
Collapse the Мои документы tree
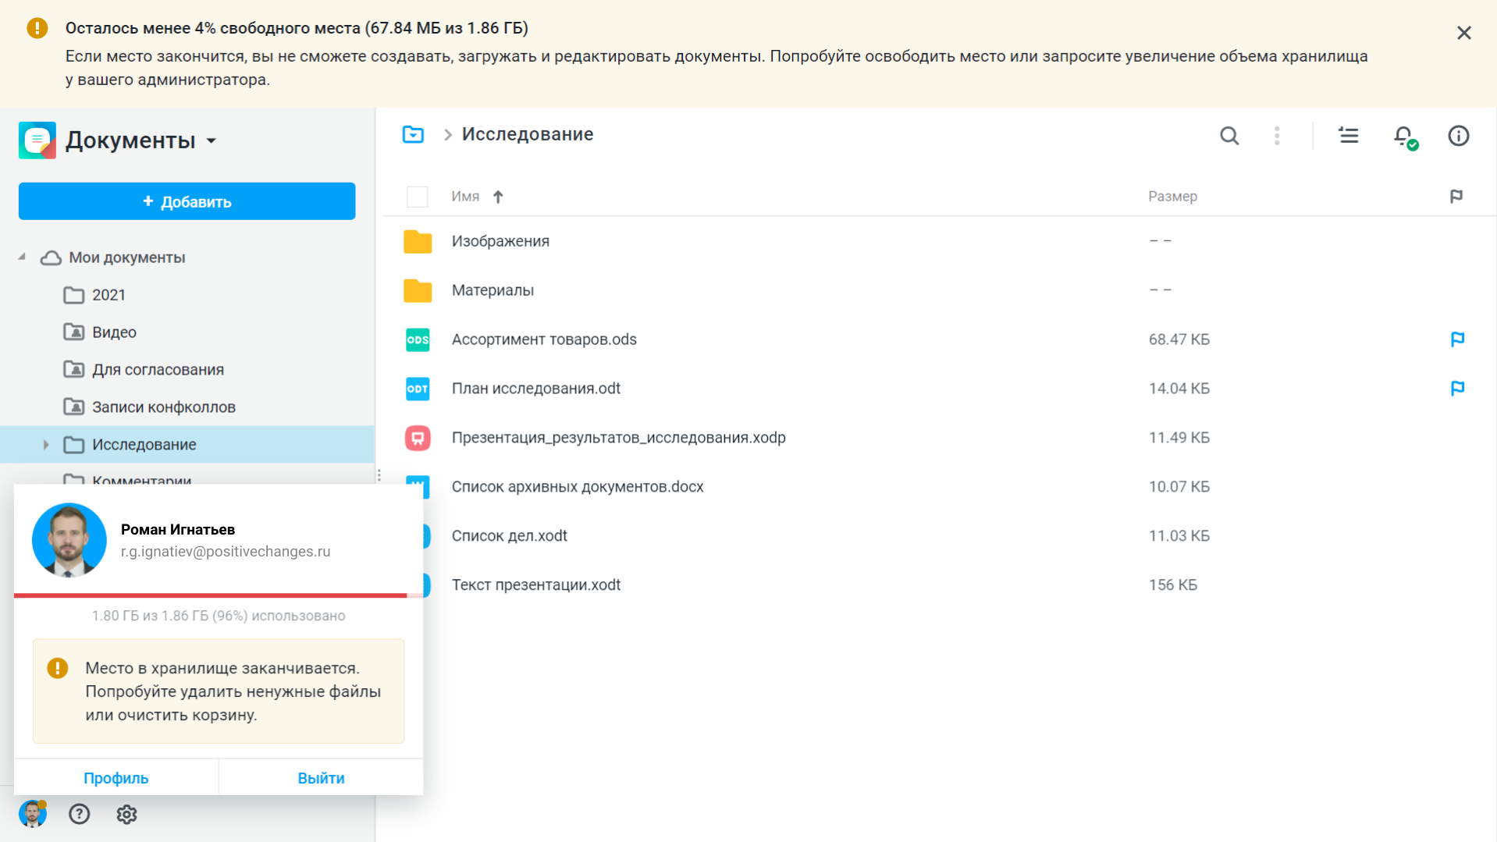21,257
